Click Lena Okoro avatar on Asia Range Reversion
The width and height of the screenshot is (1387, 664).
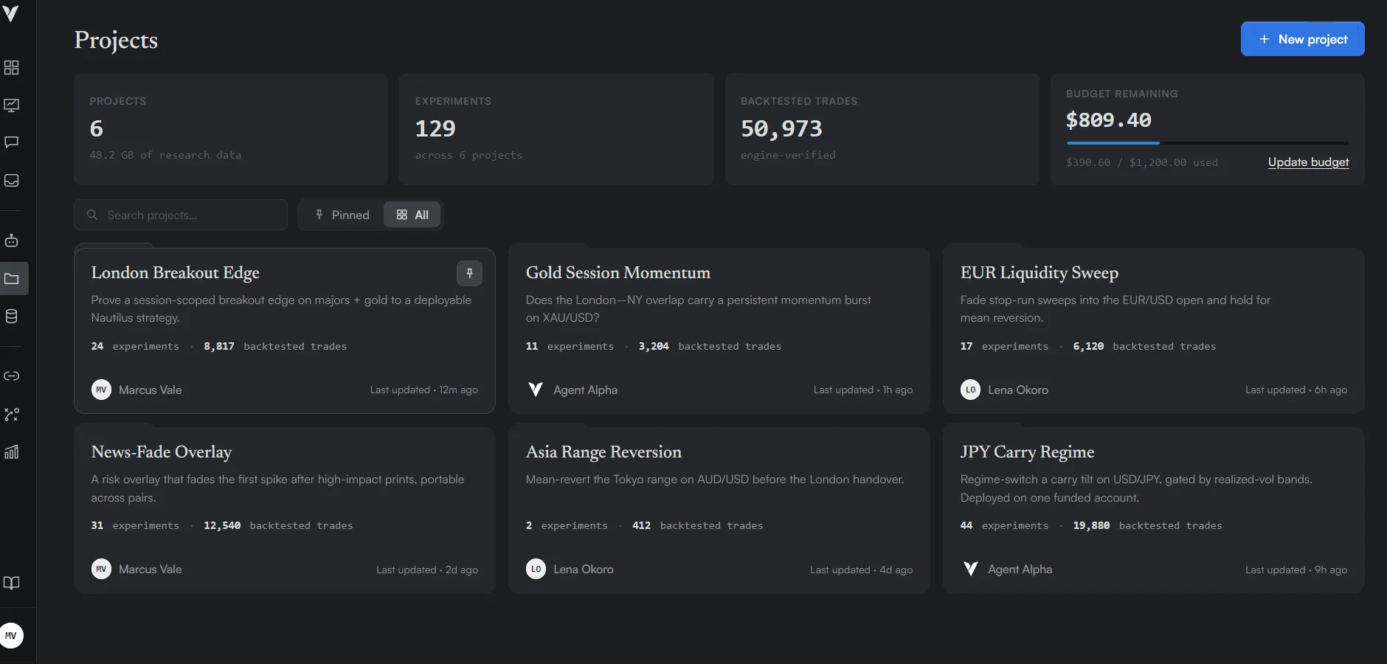click(x=536, y=569)
